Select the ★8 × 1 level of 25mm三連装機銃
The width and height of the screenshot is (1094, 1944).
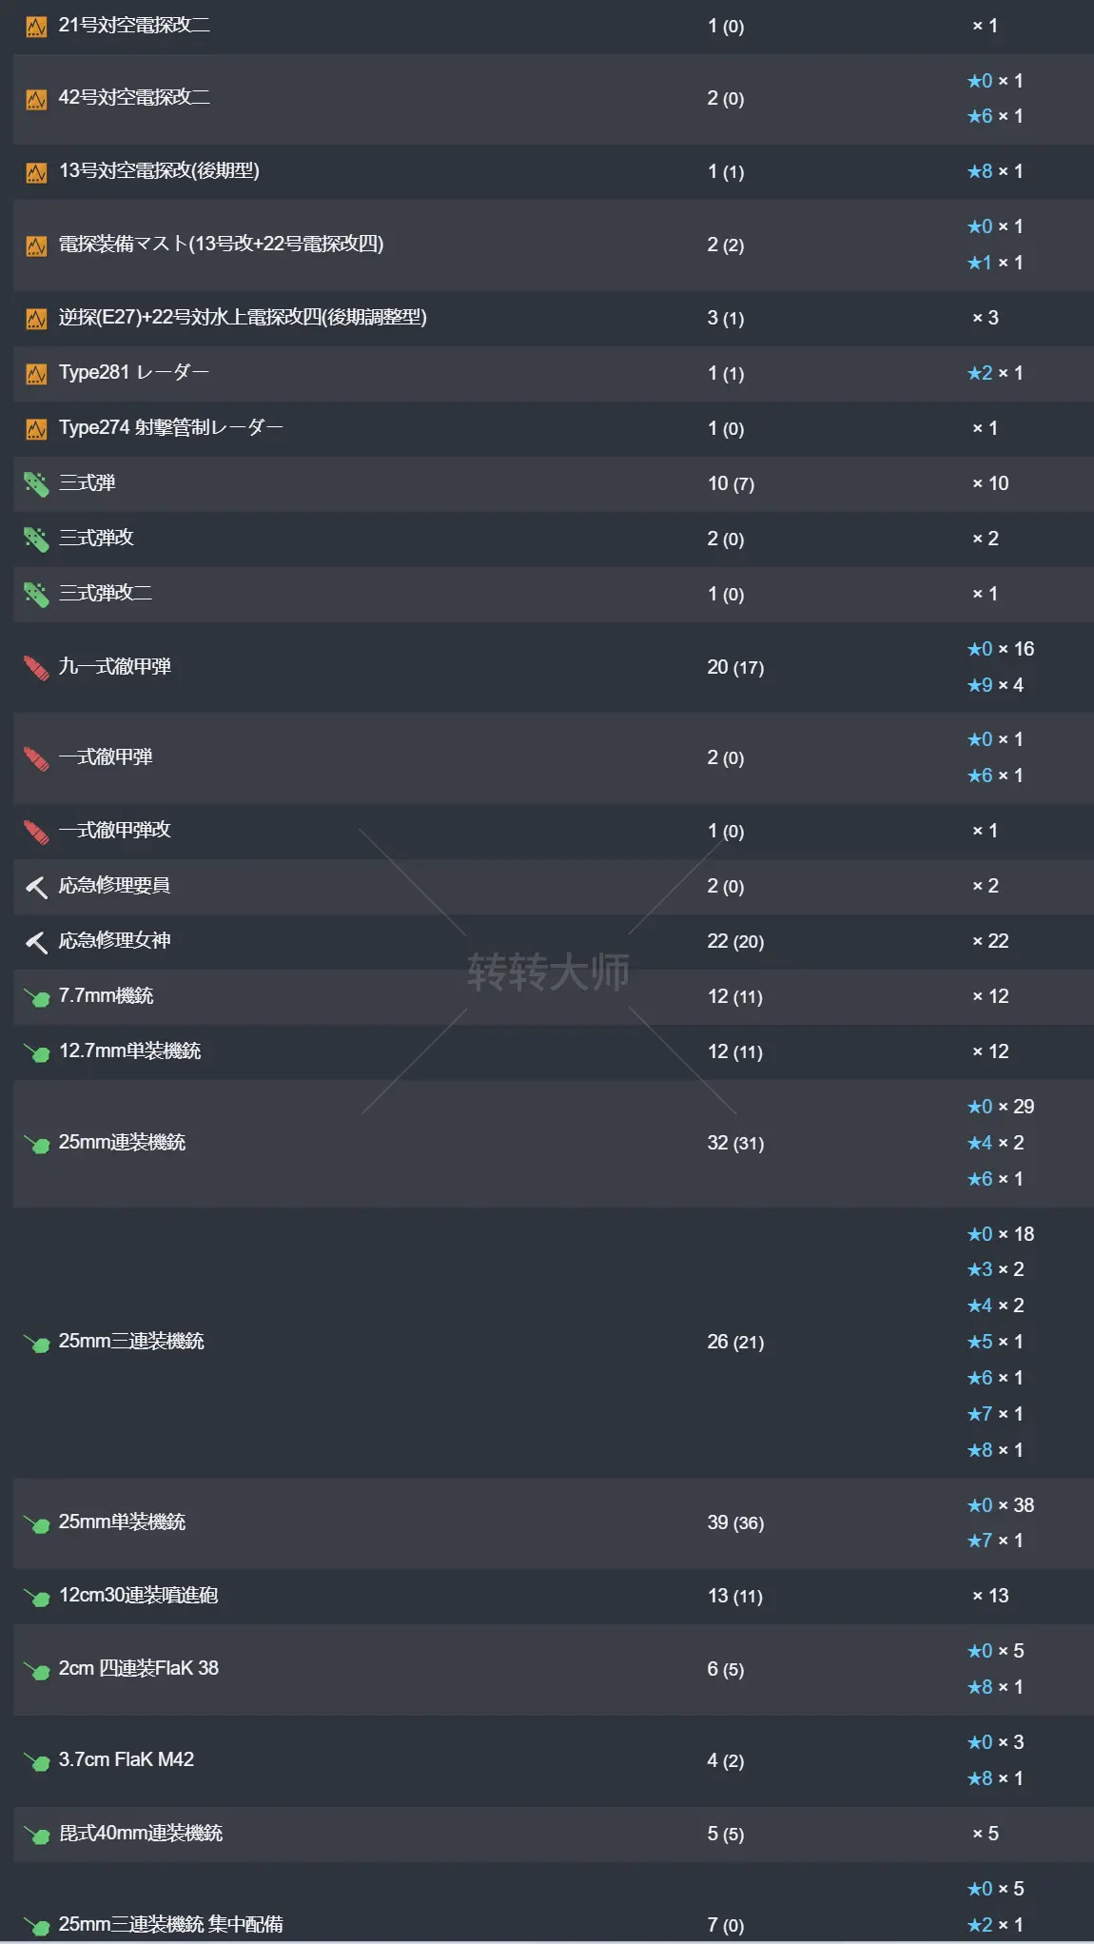tap(995, 1451)
